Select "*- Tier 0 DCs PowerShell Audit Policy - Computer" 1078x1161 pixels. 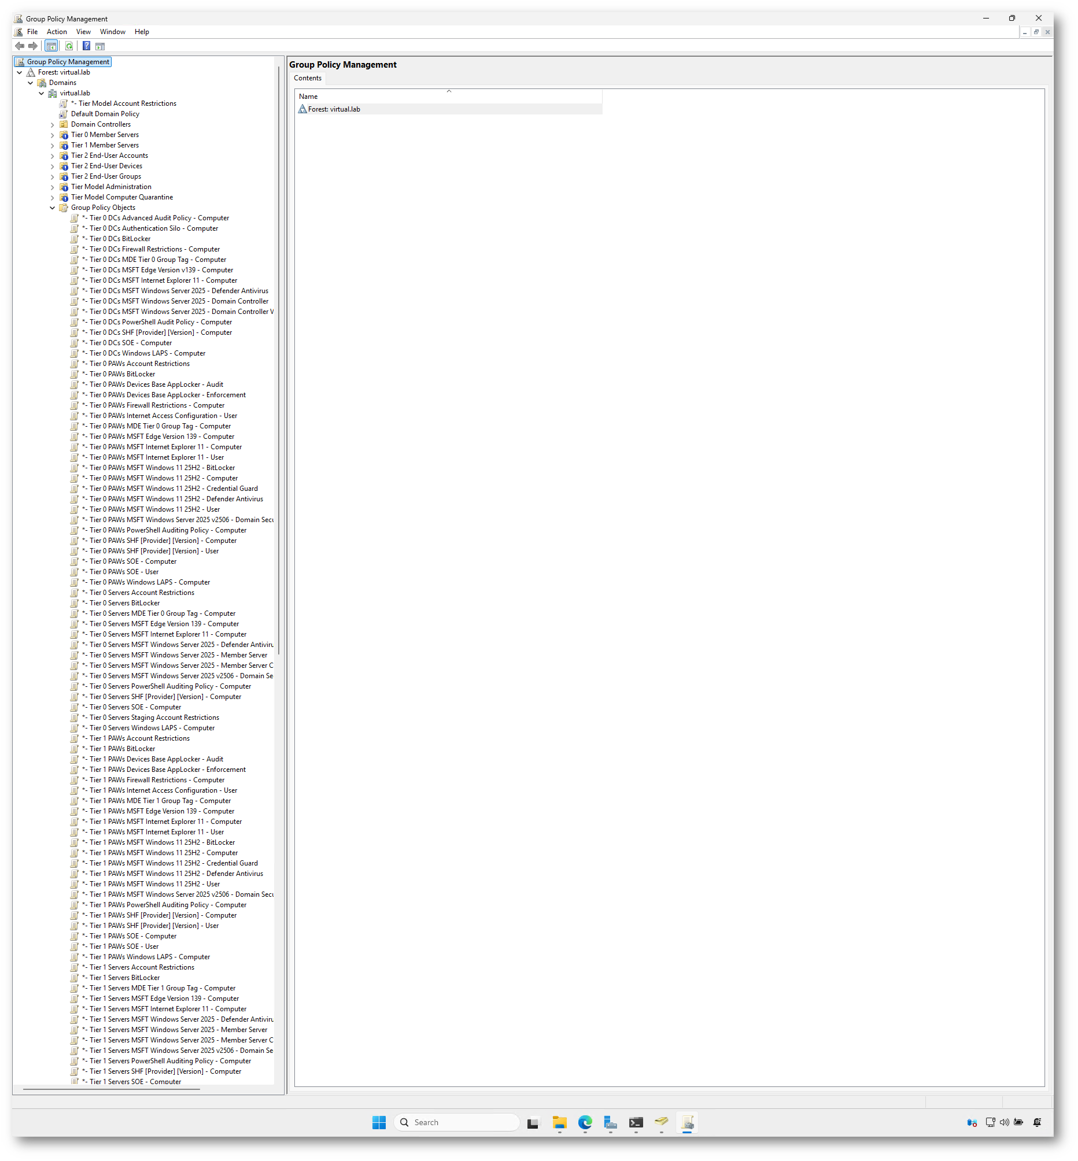[157, 322]
